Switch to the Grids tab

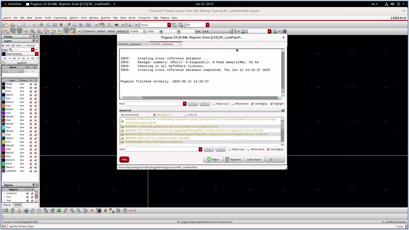pyautogui.click(x=18, y=205)
